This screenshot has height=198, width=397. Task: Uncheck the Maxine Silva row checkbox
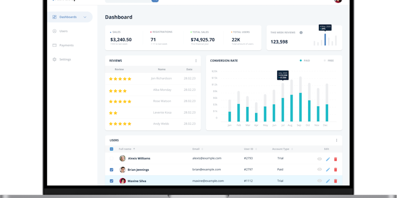pyautogui.click(x=111, y=181)
